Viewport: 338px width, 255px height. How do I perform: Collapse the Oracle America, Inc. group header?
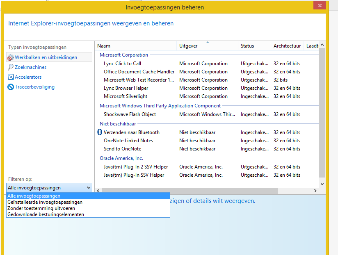121,158
